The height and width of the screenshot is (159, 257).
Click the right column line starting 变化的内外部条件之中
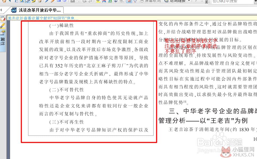coord(208,24)
